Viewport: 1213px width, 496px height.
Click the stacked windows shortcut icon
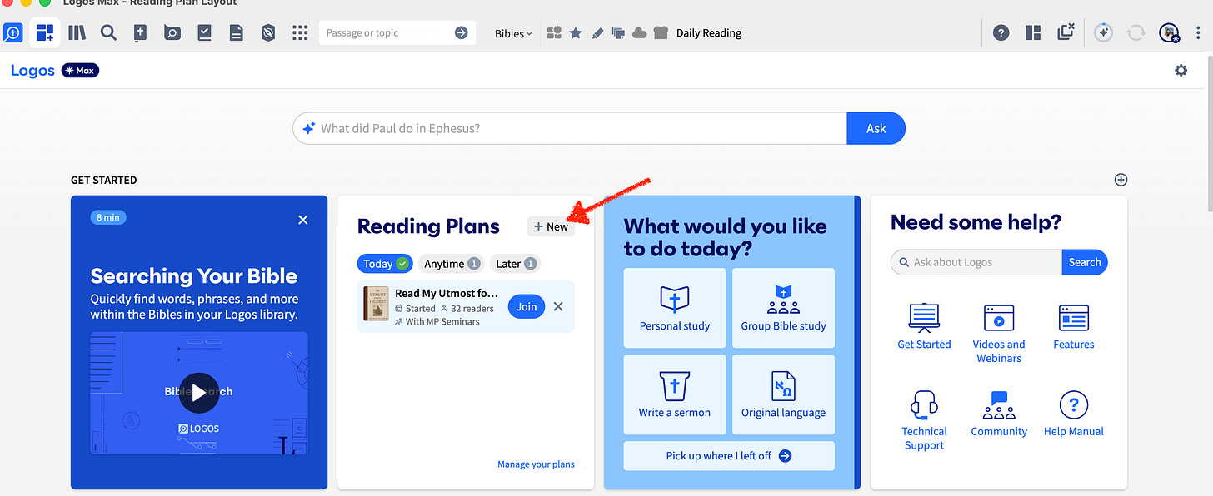618,33
